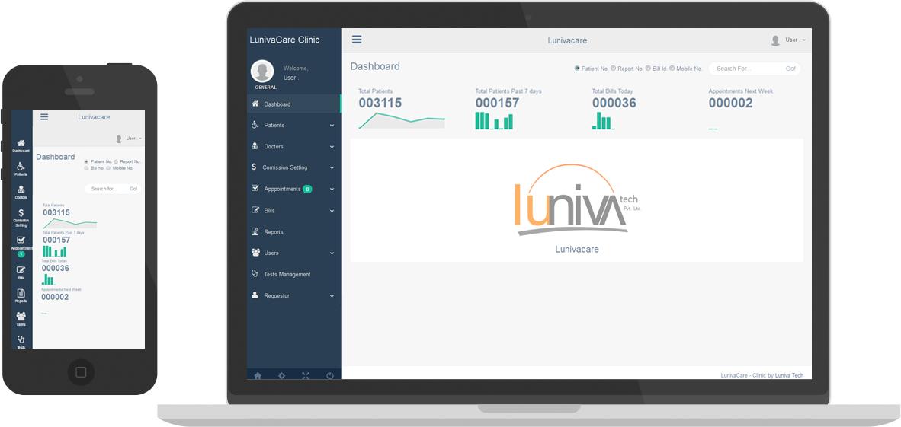Open Dashboard menu label in laptop sidebar
This screenshot has width=901, height=427.
click(277, 104)
